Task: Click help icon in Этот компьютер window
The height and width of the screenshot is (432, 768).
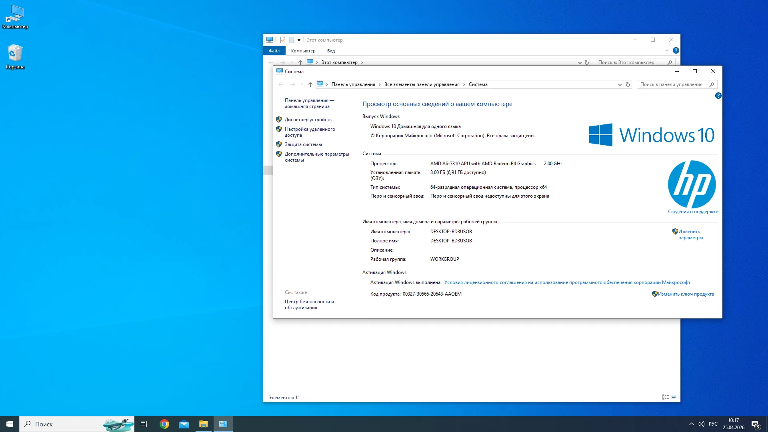Action: (676, 50)
